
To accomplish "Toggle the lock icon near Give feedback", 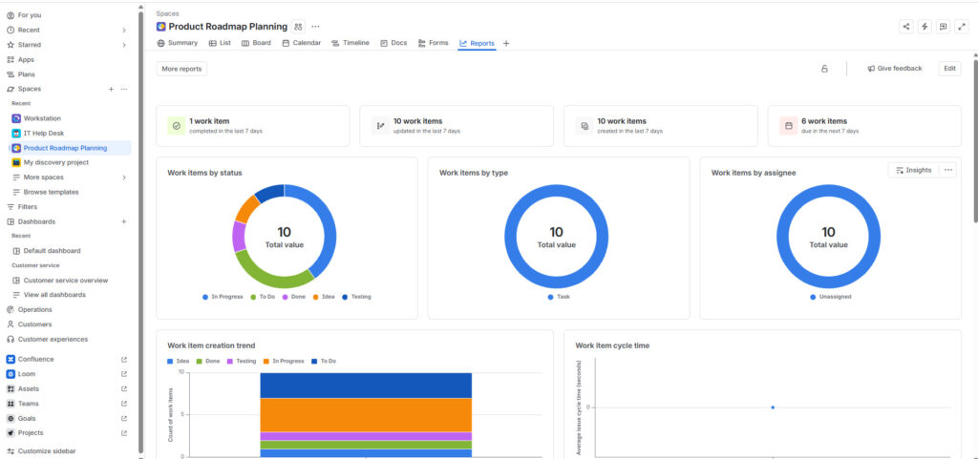I will point(824,69).
